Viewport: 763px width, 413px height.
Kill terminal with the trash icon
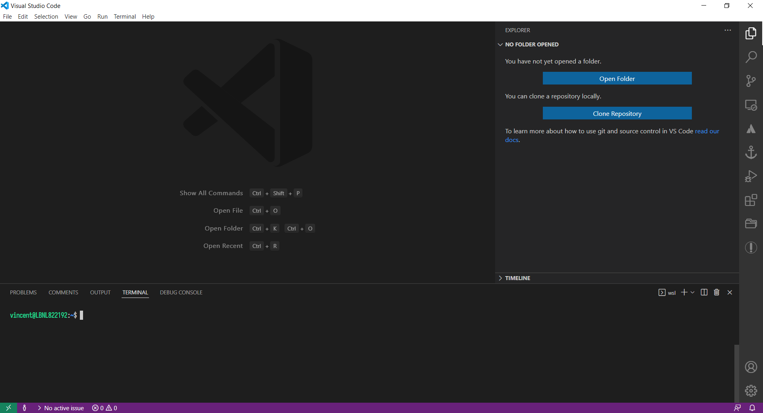[717, 292]
